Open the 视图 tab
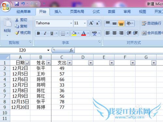 click(142, 11)
